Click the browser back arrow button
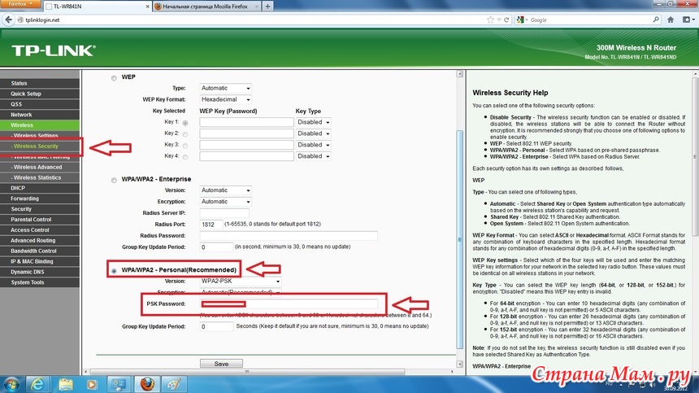699x393 pixels. pyautogui.click(x=8, y=20)
